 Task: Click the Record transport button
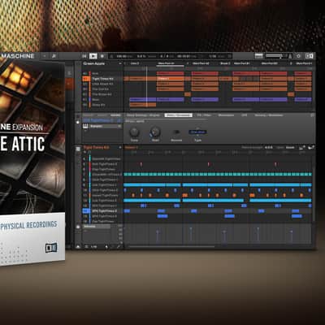pos(102,56)
